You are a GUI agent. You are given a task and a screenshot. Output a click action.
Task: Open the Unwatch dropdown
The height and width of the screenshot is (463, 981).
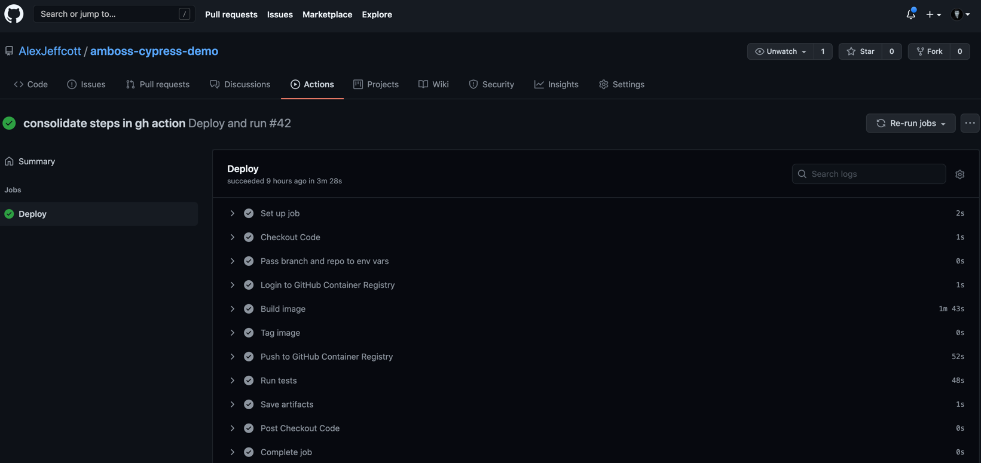tap(780, 51)
